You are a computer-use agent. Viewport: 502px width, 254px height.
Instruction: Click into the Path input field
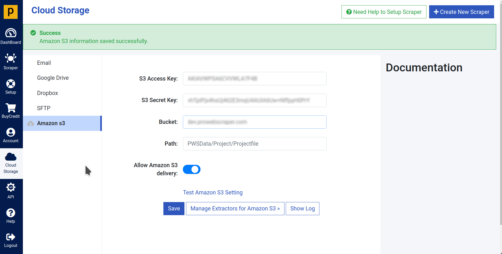click(254, 144)
